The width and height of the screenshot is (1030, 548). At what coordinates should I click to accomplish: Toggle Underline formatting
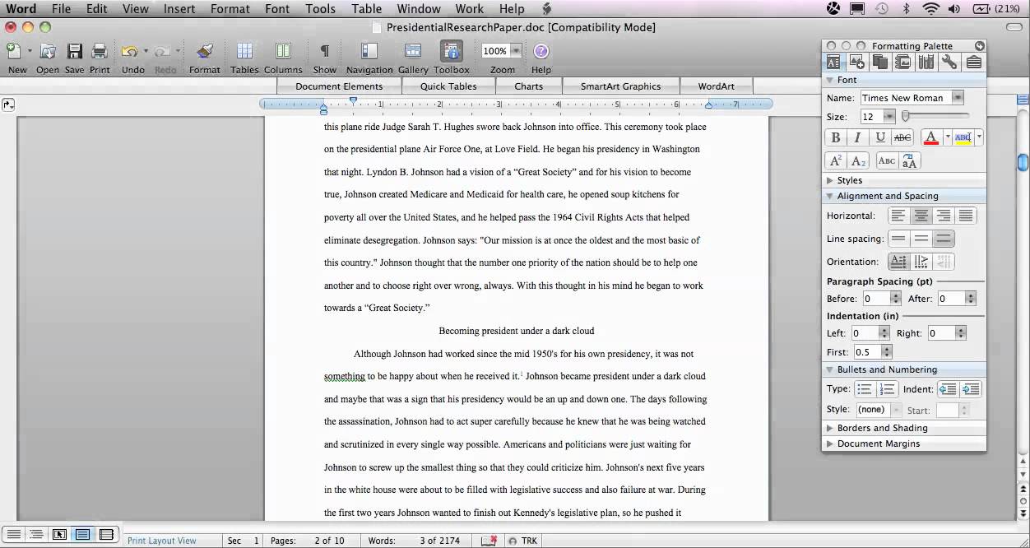click(x=880, y=137)
